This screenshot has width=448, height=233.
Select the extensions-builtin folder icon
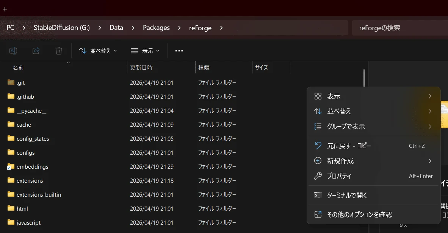(11, 194)
